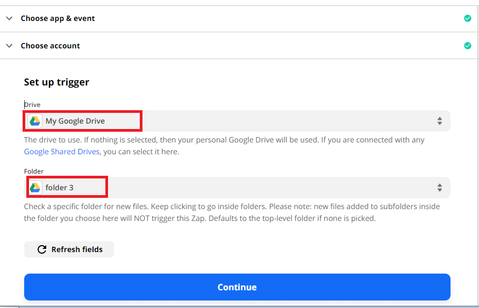This screenshot has height=308, width=479.
Task: Open Folder selector using its up-down arrows
Action: click(439, 188)
